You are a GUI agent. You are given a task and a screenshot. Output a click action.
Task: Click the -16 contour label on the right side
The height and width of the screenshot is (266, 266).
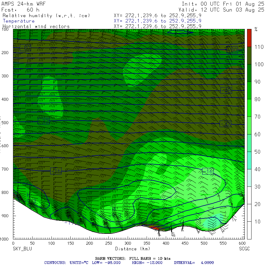click(x=208, y=171)
